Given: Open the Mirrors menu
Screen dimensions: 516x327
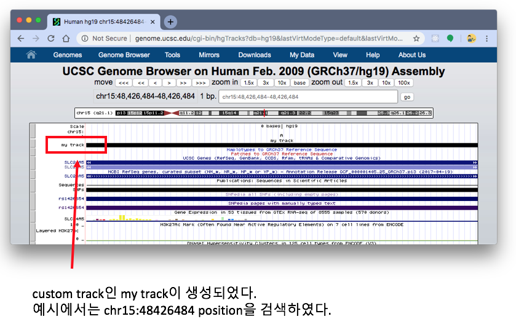Looking at the screenshot, I should 209,55.
